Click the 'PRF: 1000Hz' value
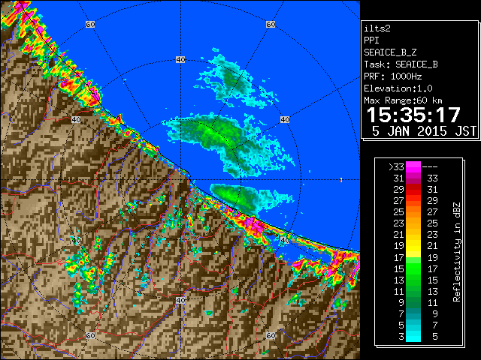481x360 pixels. 392,76
